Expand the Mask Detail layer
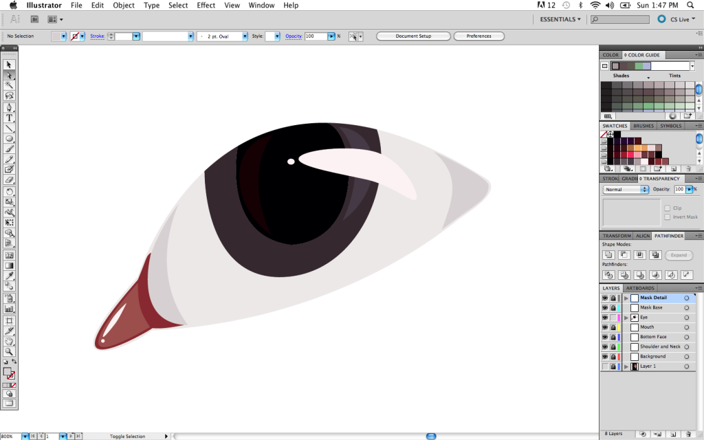Viewport: 704px width, 440px height. (x=626, y=298)
